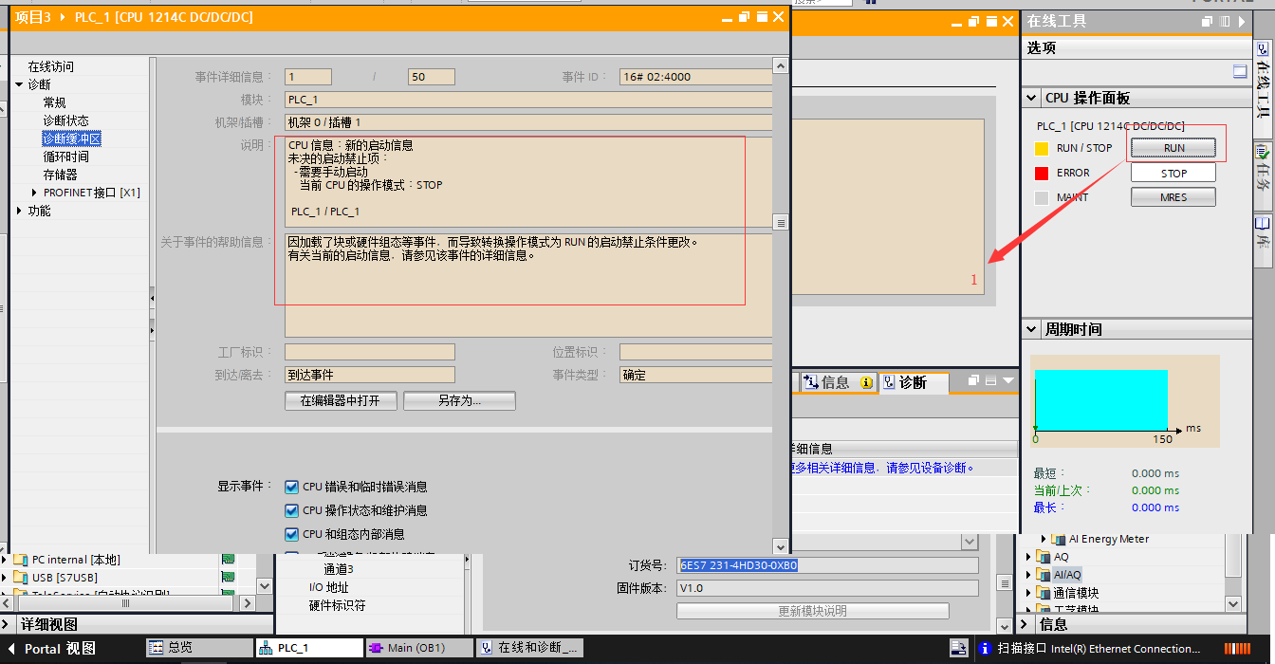Collapse 在线工具 panel with the right arrow icon
Image resolution: width=1275 pixels, height=664 pixels.
point(1242,21)
